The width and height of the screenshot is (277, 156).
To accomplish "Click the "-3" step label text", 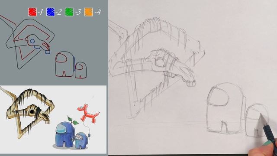I will point(78,12).
